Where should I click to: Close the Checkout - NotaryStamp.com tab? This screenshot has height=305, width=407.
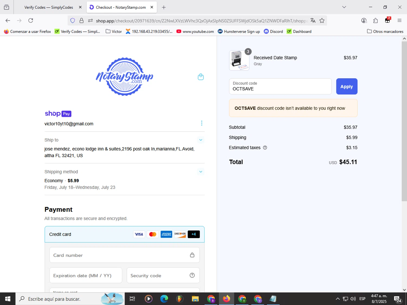coord(152,7)
